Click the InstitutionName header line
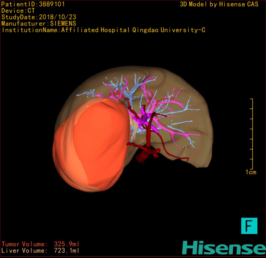Viewport: 266px width, 258px height. [x=103, y=30]
